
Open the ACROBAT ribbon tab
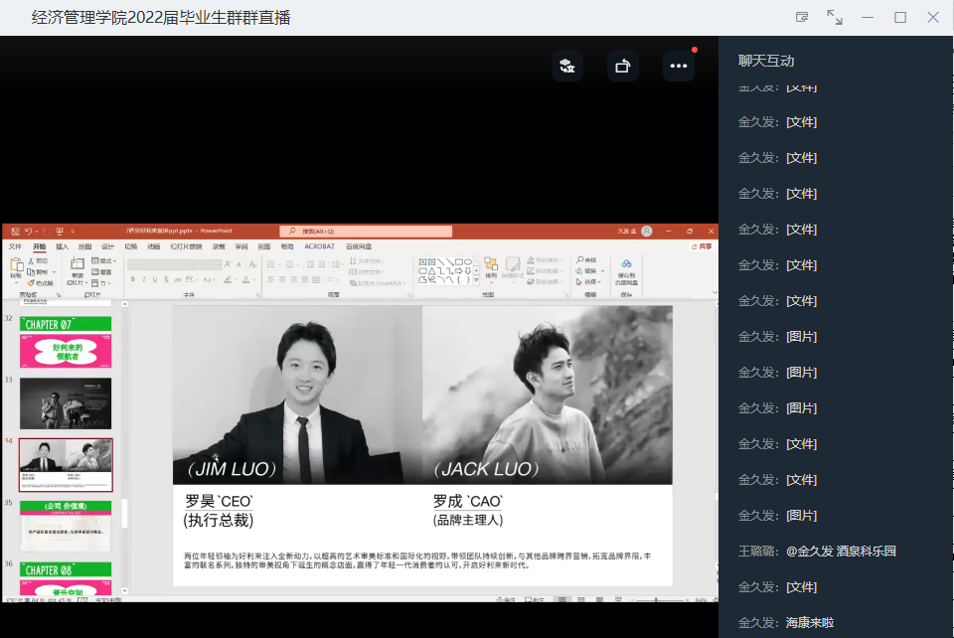319,246
